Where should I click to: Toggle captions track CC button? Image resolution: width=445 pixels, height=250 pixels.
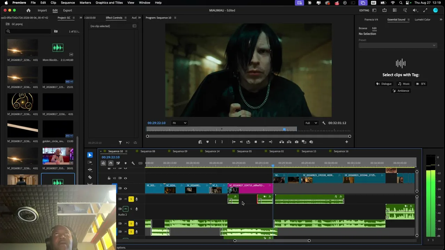140,163
